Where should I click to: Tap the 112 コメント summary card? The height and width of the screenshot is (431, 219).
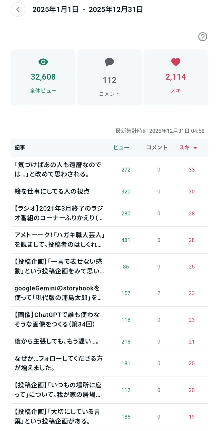109,77
